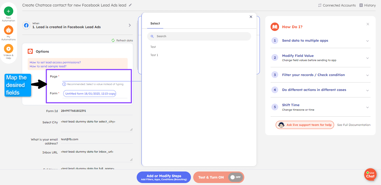Image resolution: width=381 pixels, height=185 pixels.
Task: Switch to the Select tab in the popup
Action: pyautogui.click(x=155, y=23)
